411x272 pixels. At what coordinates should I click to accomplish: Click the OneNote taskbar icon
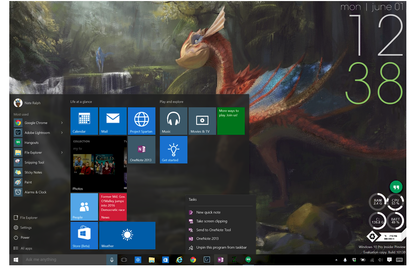pos(221,260)
